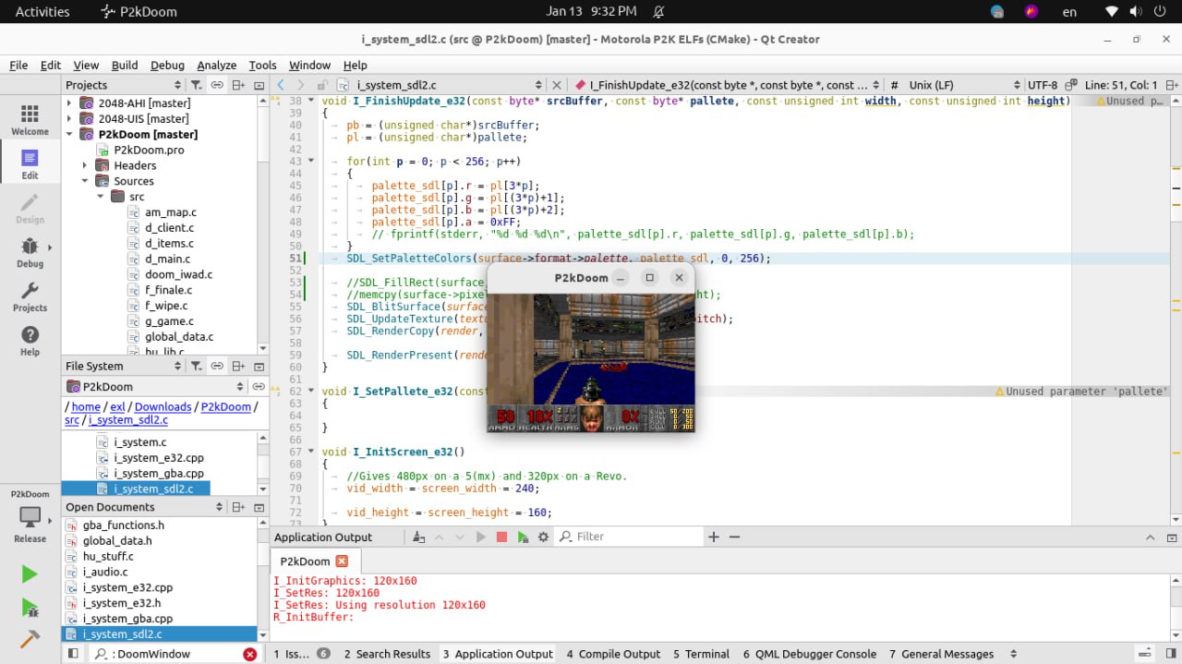
Task: Expand the Headers folder in the project tree
Action: (85, 165)
